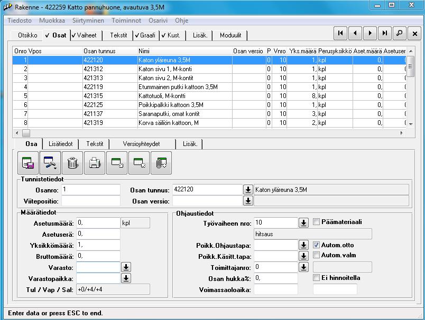The width and height of the screenshot is (425, 320).
Task: Select row Etummainen putki kattoon 3,5M
Action: [209, 87]
